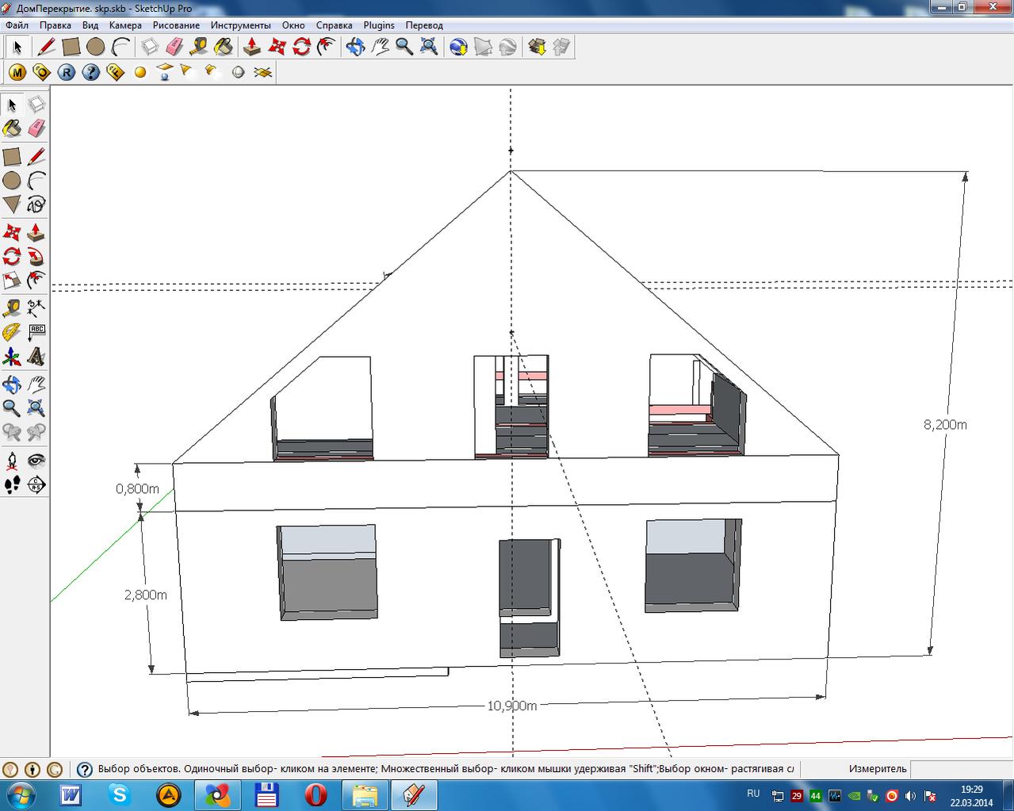Click the Look Around eye tool
This screenshot has height=811, width=1014.
pos(36,461)
